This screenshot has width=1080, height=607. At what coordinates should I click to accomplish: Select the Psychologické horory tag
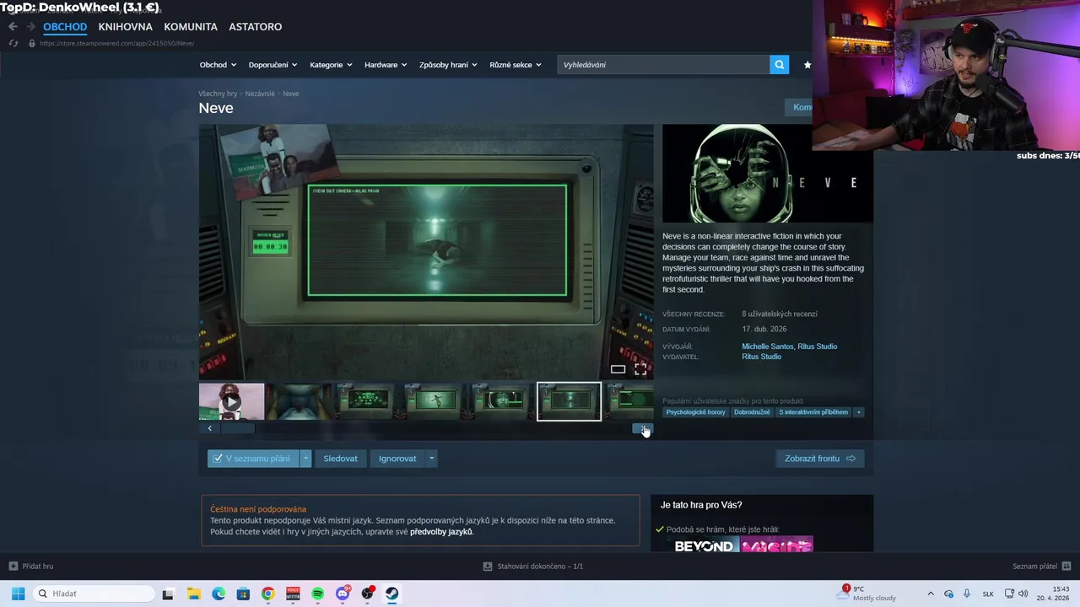click(696, 412)
